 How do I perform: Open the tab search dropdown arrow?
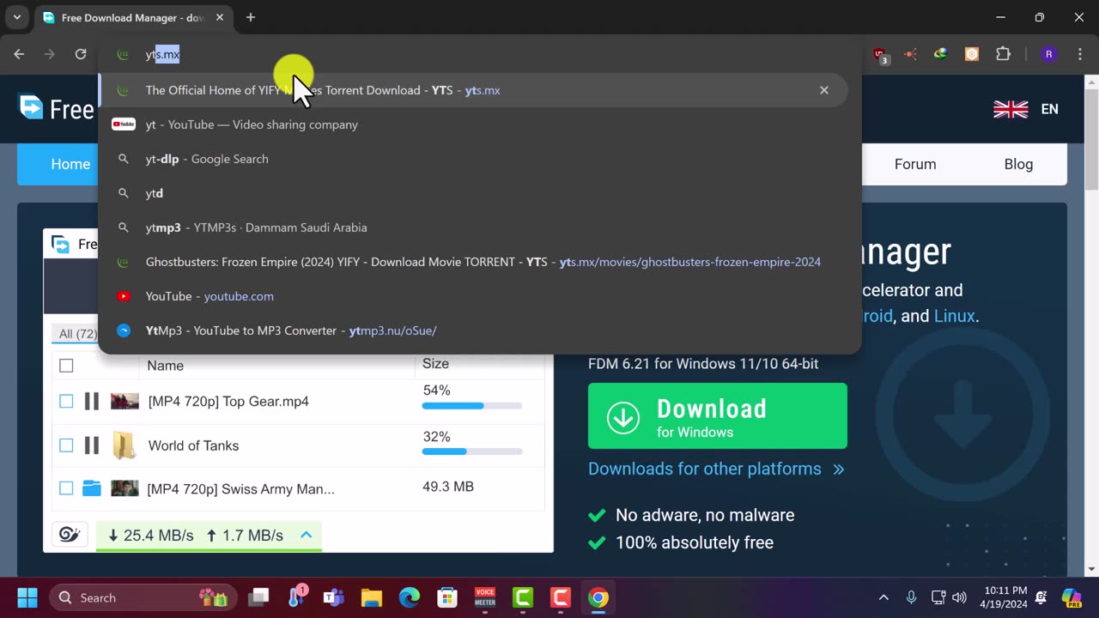(16, 17)
